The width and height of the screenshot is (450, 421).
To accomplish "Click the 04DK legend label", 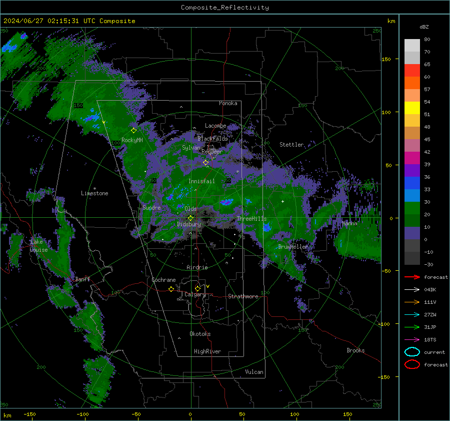I will point(430,290).
